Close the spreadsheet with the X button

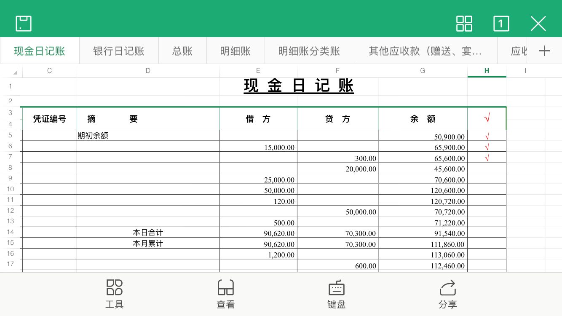coord(538,24)
